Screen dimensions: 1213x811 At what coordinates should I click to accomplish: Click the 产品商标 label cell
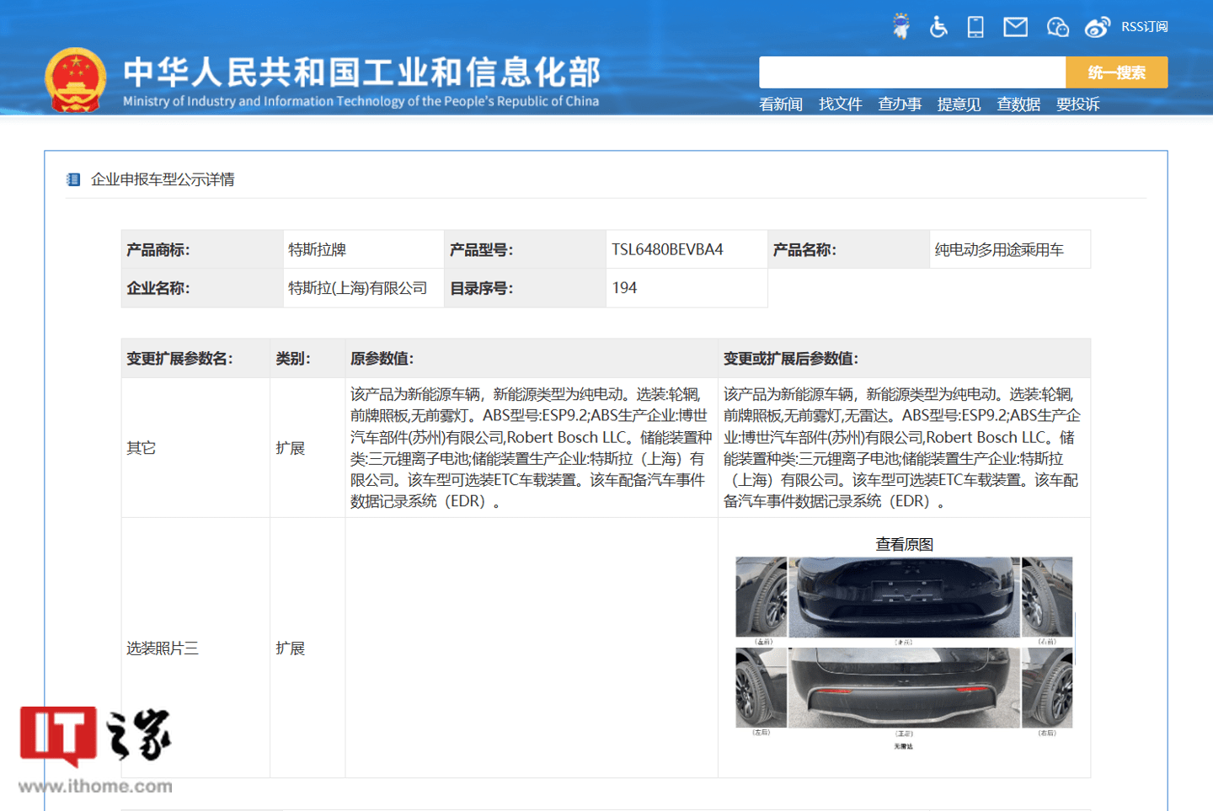point(202,249)
